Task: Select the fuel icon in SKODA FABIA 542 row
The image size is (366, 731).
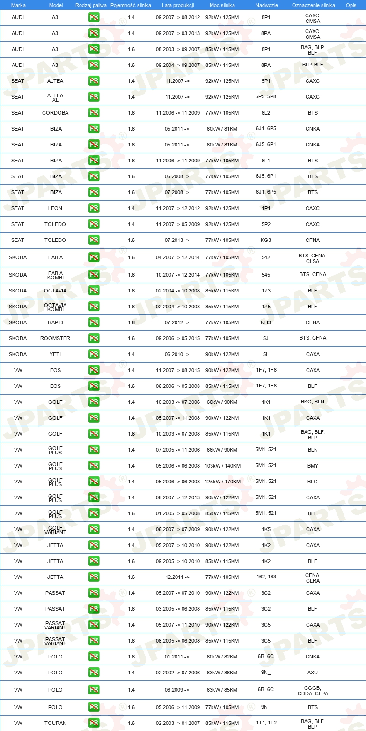Action: tap(94, 257)
